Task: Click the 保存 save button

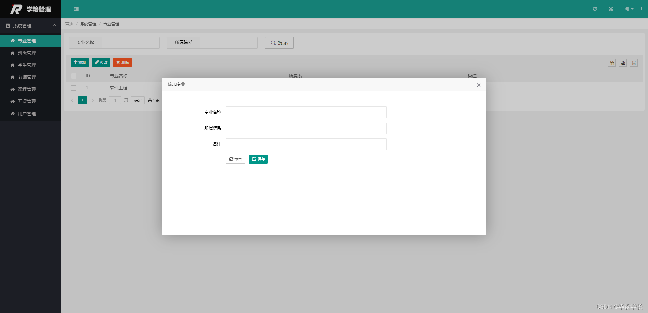Action: pos(258,159)
